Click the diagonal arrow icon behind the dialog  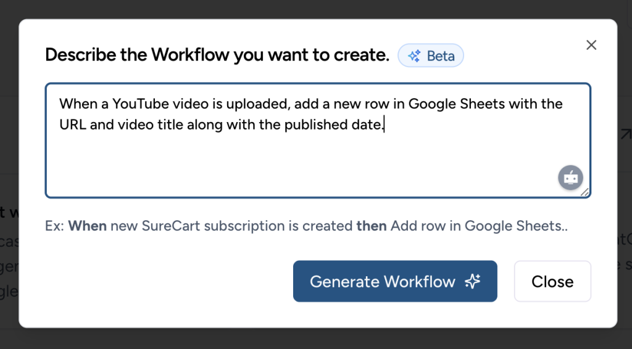click(x=625, y=134)
